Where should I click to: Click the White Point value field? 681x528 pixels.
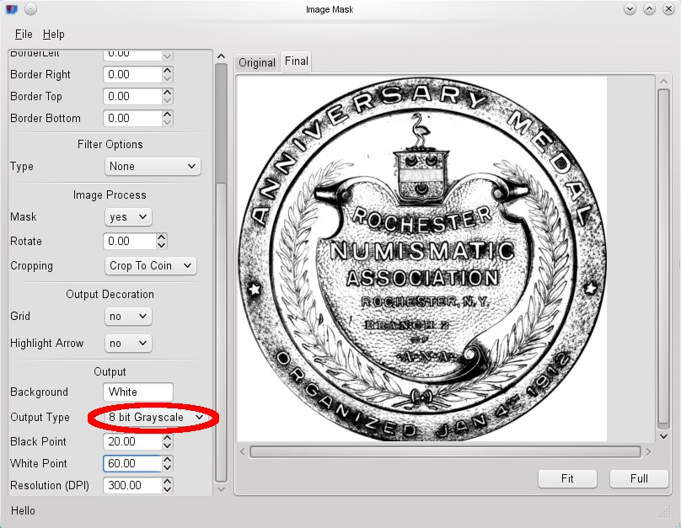click(x=133, y=463)
